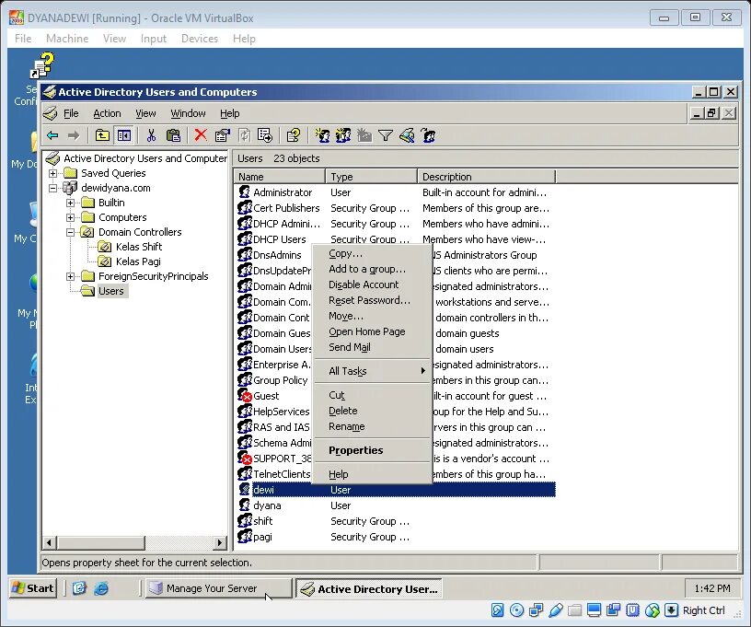The height and width of the screenshot is (627, 751).
Task: Click the tree pane horizontal scrollbar thumb
Action: click(x=100, y=542)
